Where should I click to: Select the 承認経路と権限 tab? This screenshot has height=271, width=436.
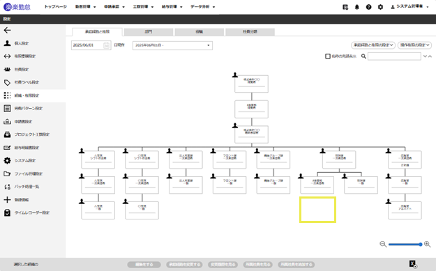pyautogui.click(x=98, y=32)
